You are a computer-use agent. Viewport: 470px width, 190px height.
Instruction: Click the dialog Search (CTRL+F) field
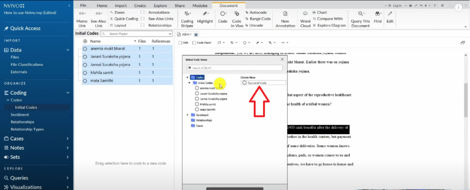click(x=235, y=68)
